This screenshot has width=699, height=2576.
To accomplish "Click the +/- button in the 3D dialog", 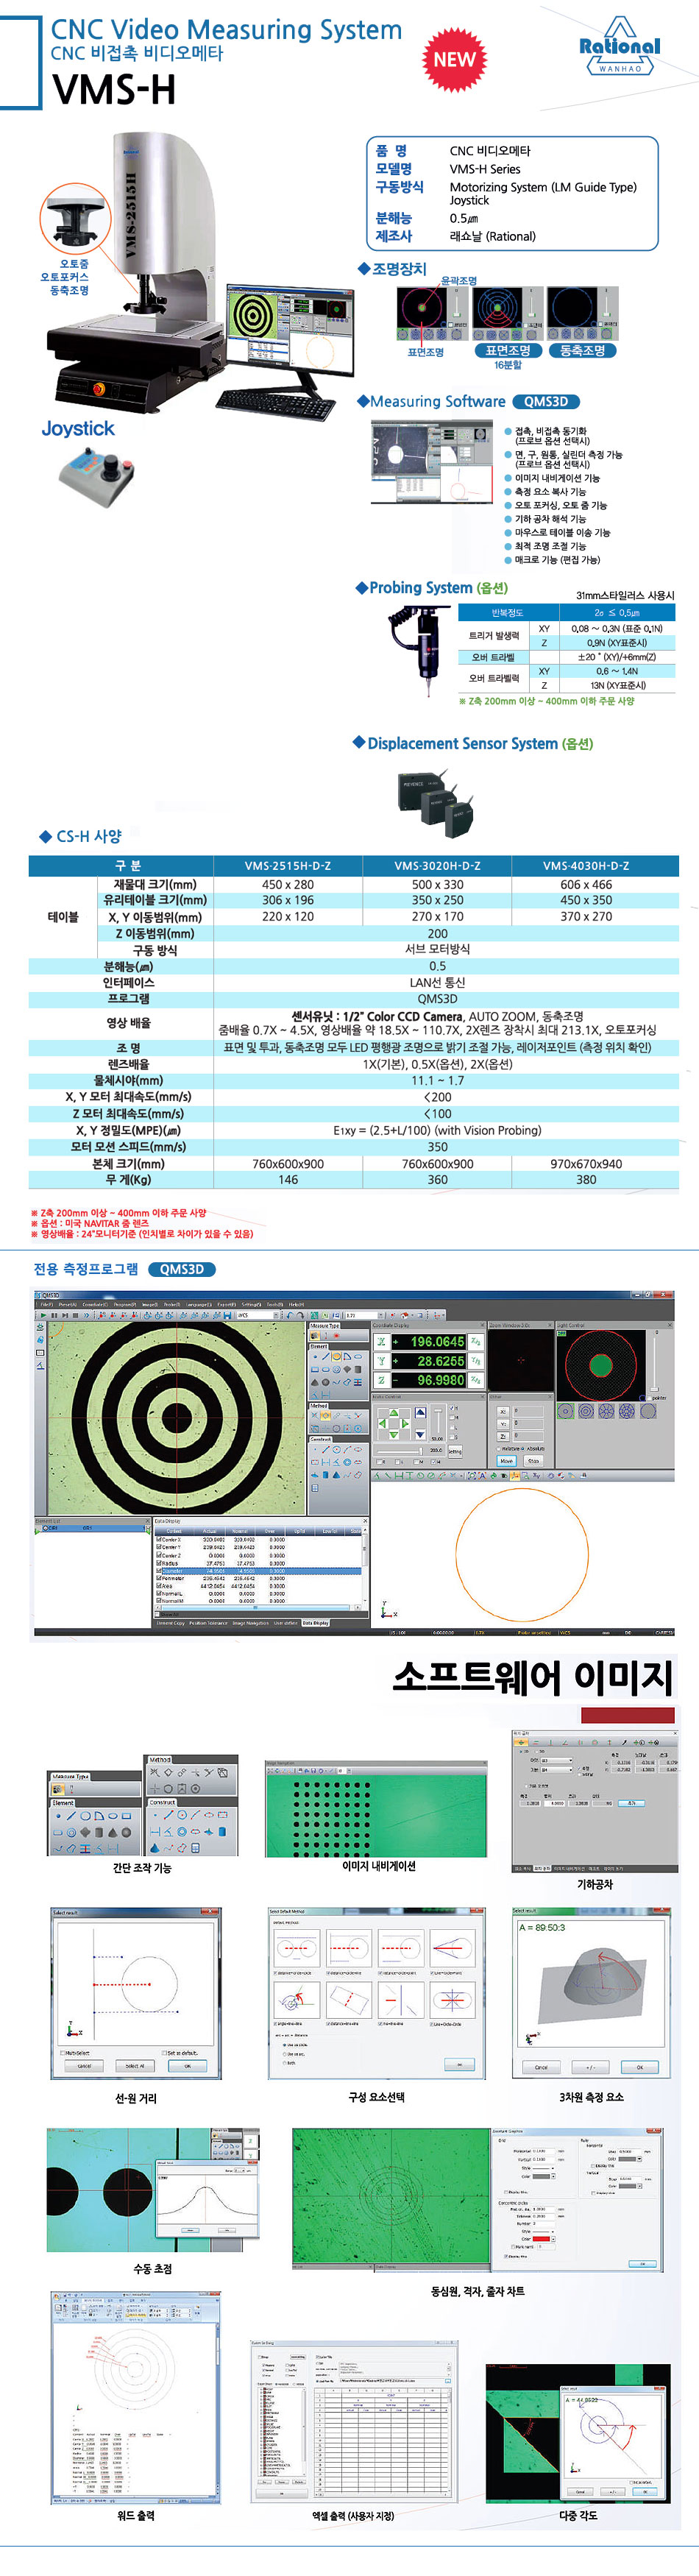I will click(x=591, y=2067).
